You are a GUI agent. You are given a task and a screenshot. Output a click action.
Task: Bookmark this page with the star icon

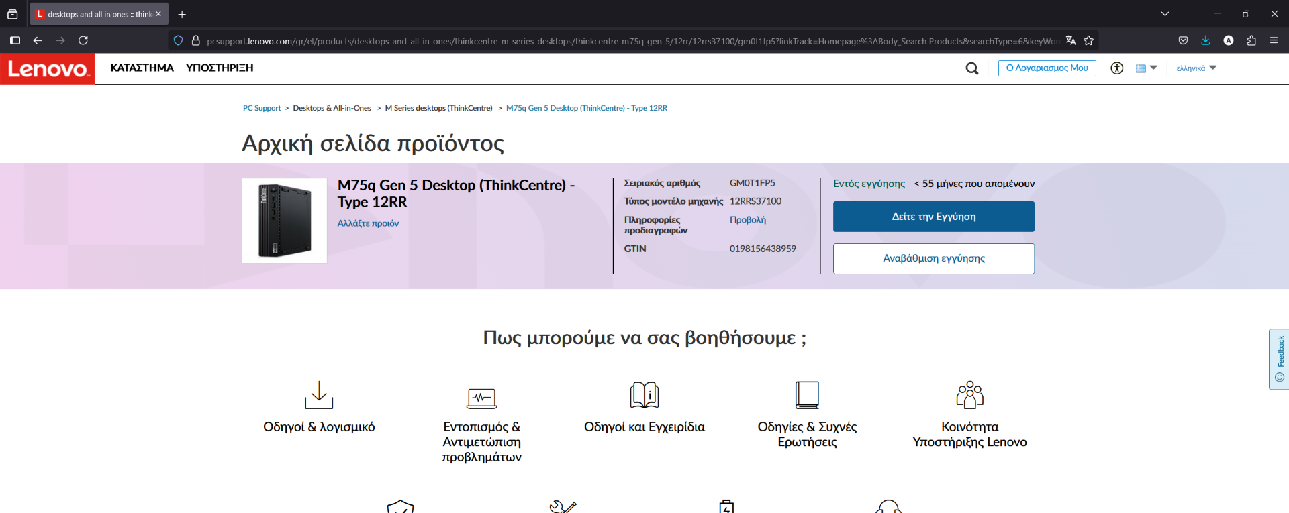pyautogui.click(x=1088, y=40)
